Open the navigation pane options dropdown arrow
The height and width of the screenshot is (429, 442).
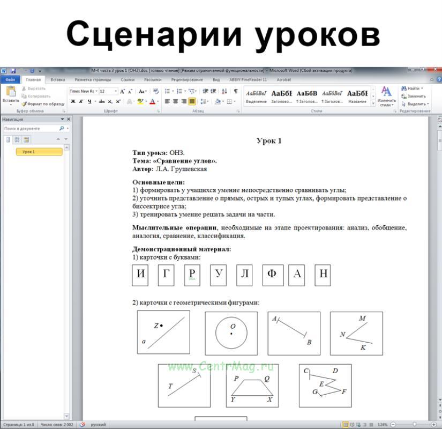pyautogui.click(x=62, y=120)
